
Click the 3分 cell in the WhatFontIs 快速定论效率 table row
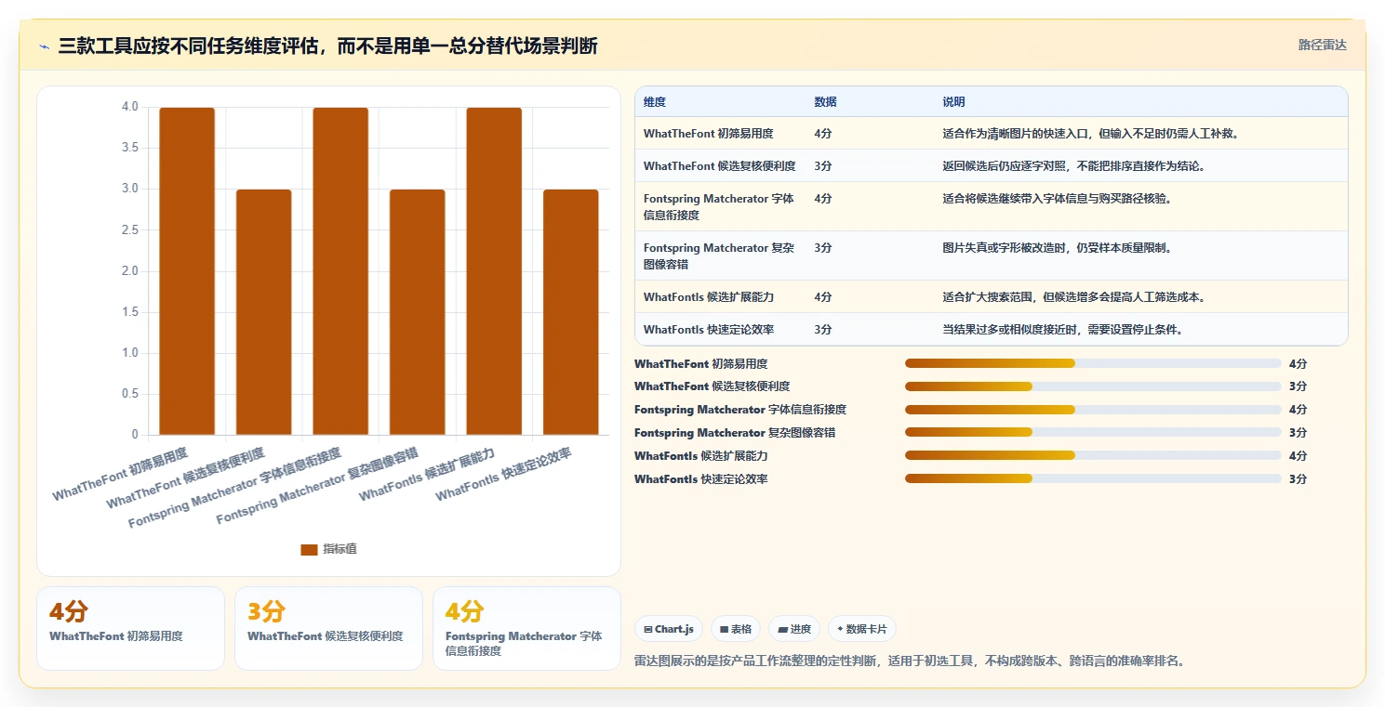click(x=823, y=330)
